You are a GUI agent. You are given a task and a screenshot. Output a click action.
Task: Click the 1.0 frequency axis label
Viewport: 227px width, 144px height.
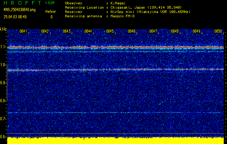point(3,65)
